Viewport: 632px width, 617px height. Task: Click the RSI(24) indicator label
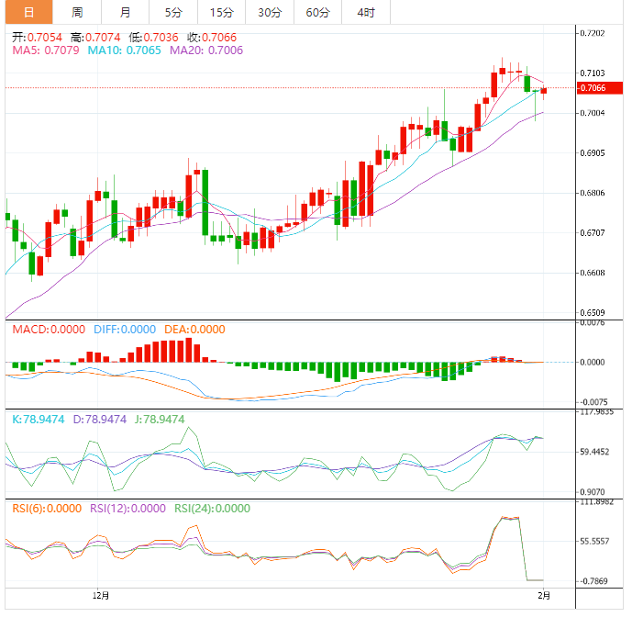212,508
